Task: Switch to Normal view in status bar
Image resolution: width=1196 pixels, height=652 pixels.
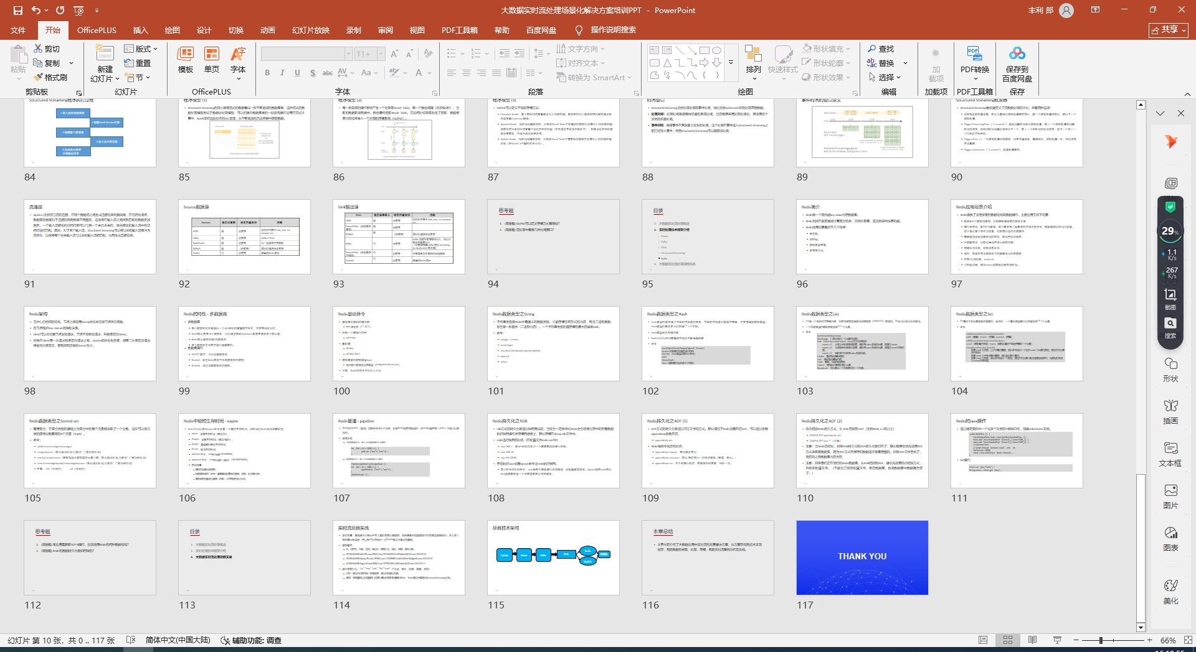Action: tap(983, 640)
